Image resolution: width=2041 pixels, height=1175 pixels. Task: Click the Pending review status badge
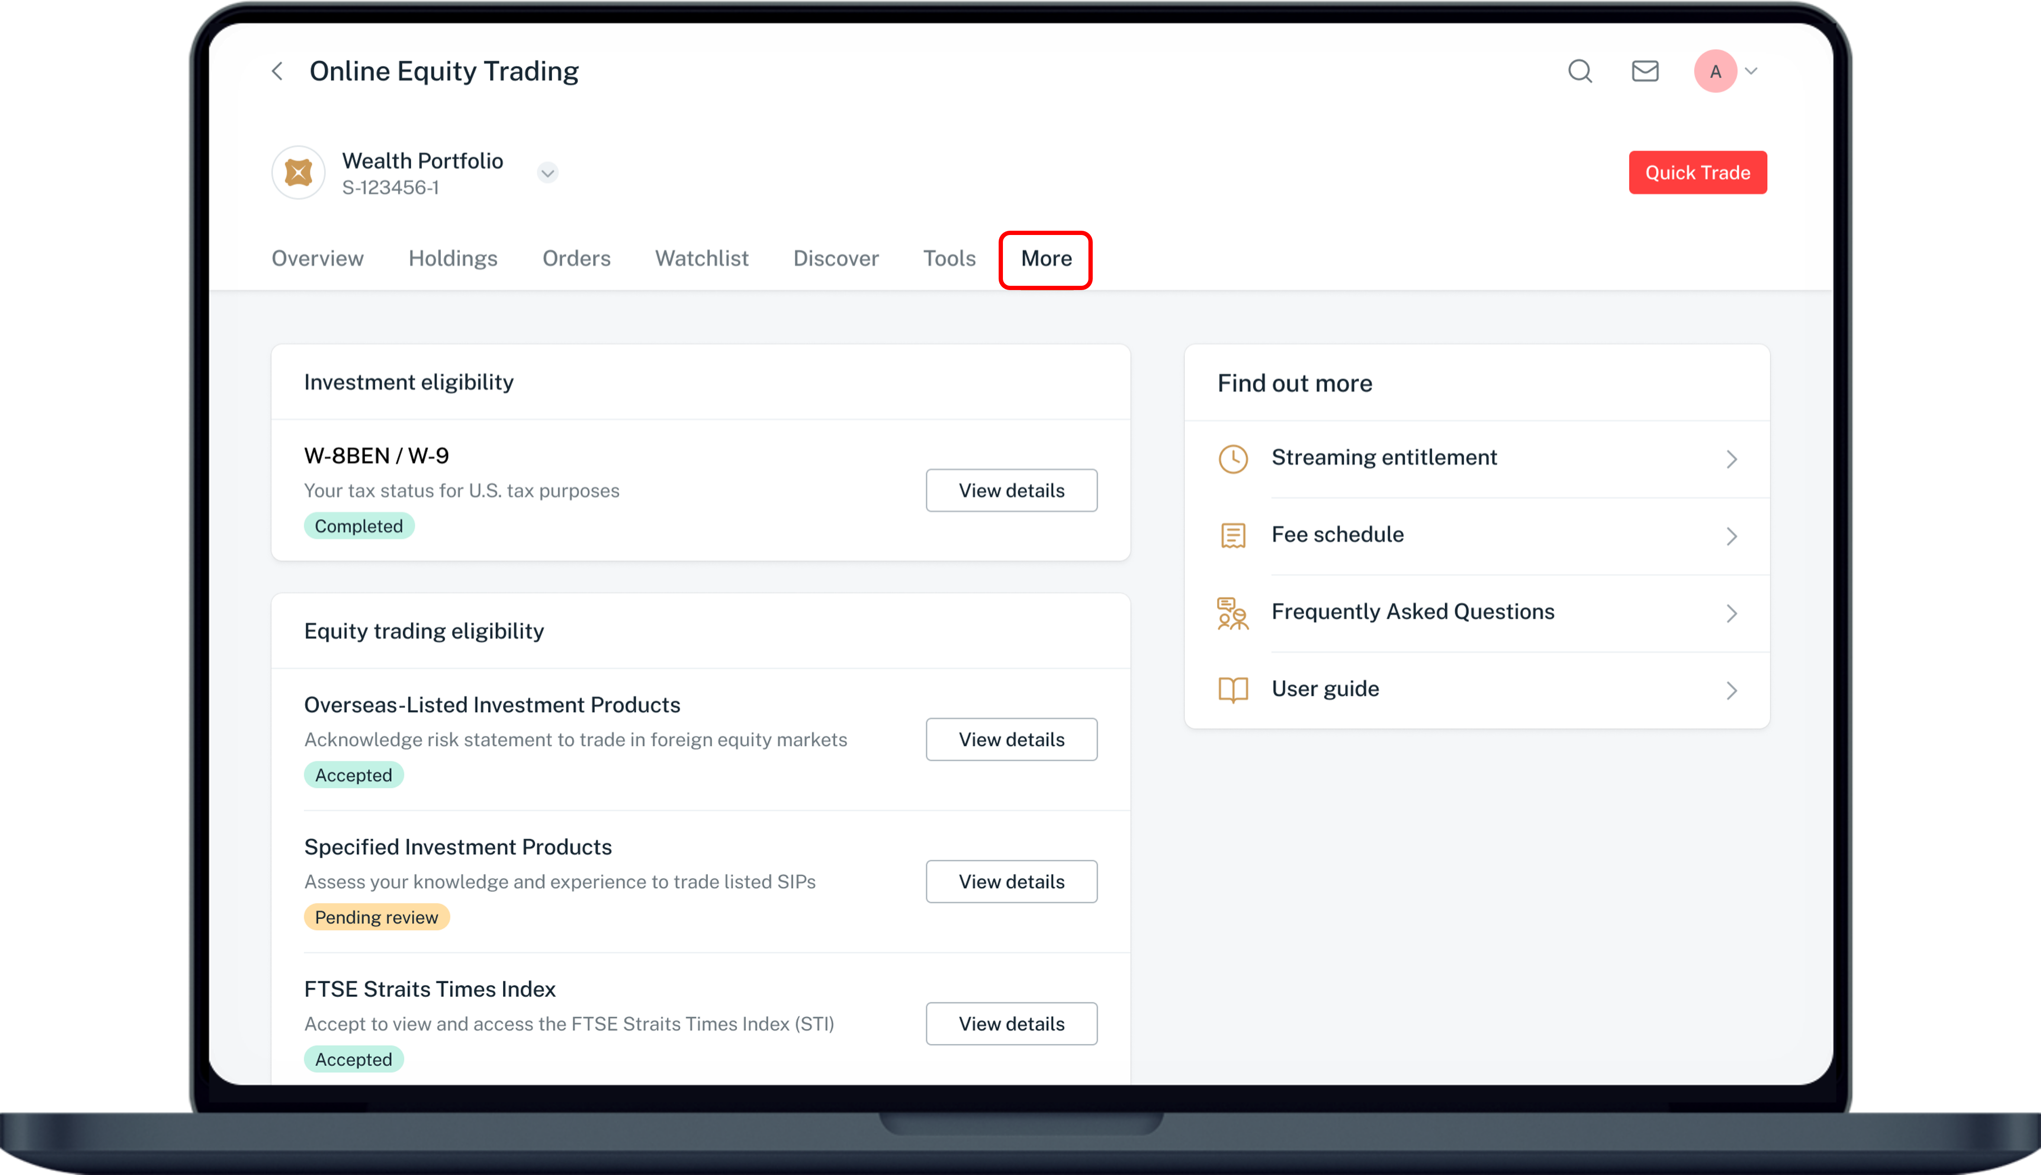click(x=376, y=917)
